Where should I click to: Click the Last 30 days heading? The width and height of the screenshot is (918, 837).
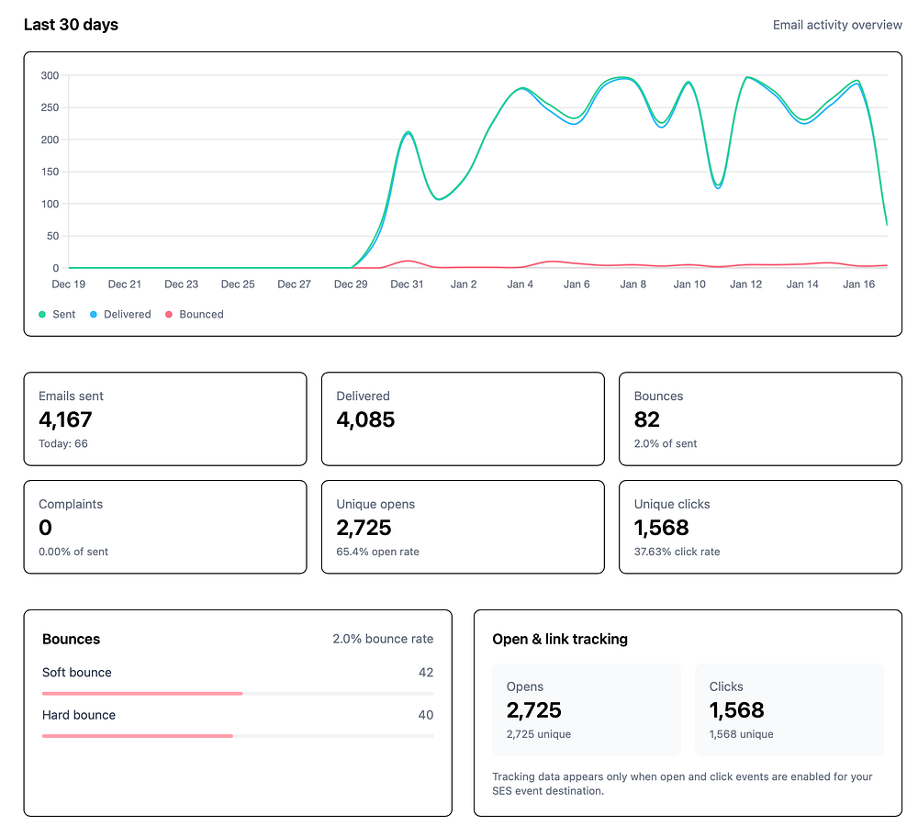pyautogui.click(x=71, y=25)
